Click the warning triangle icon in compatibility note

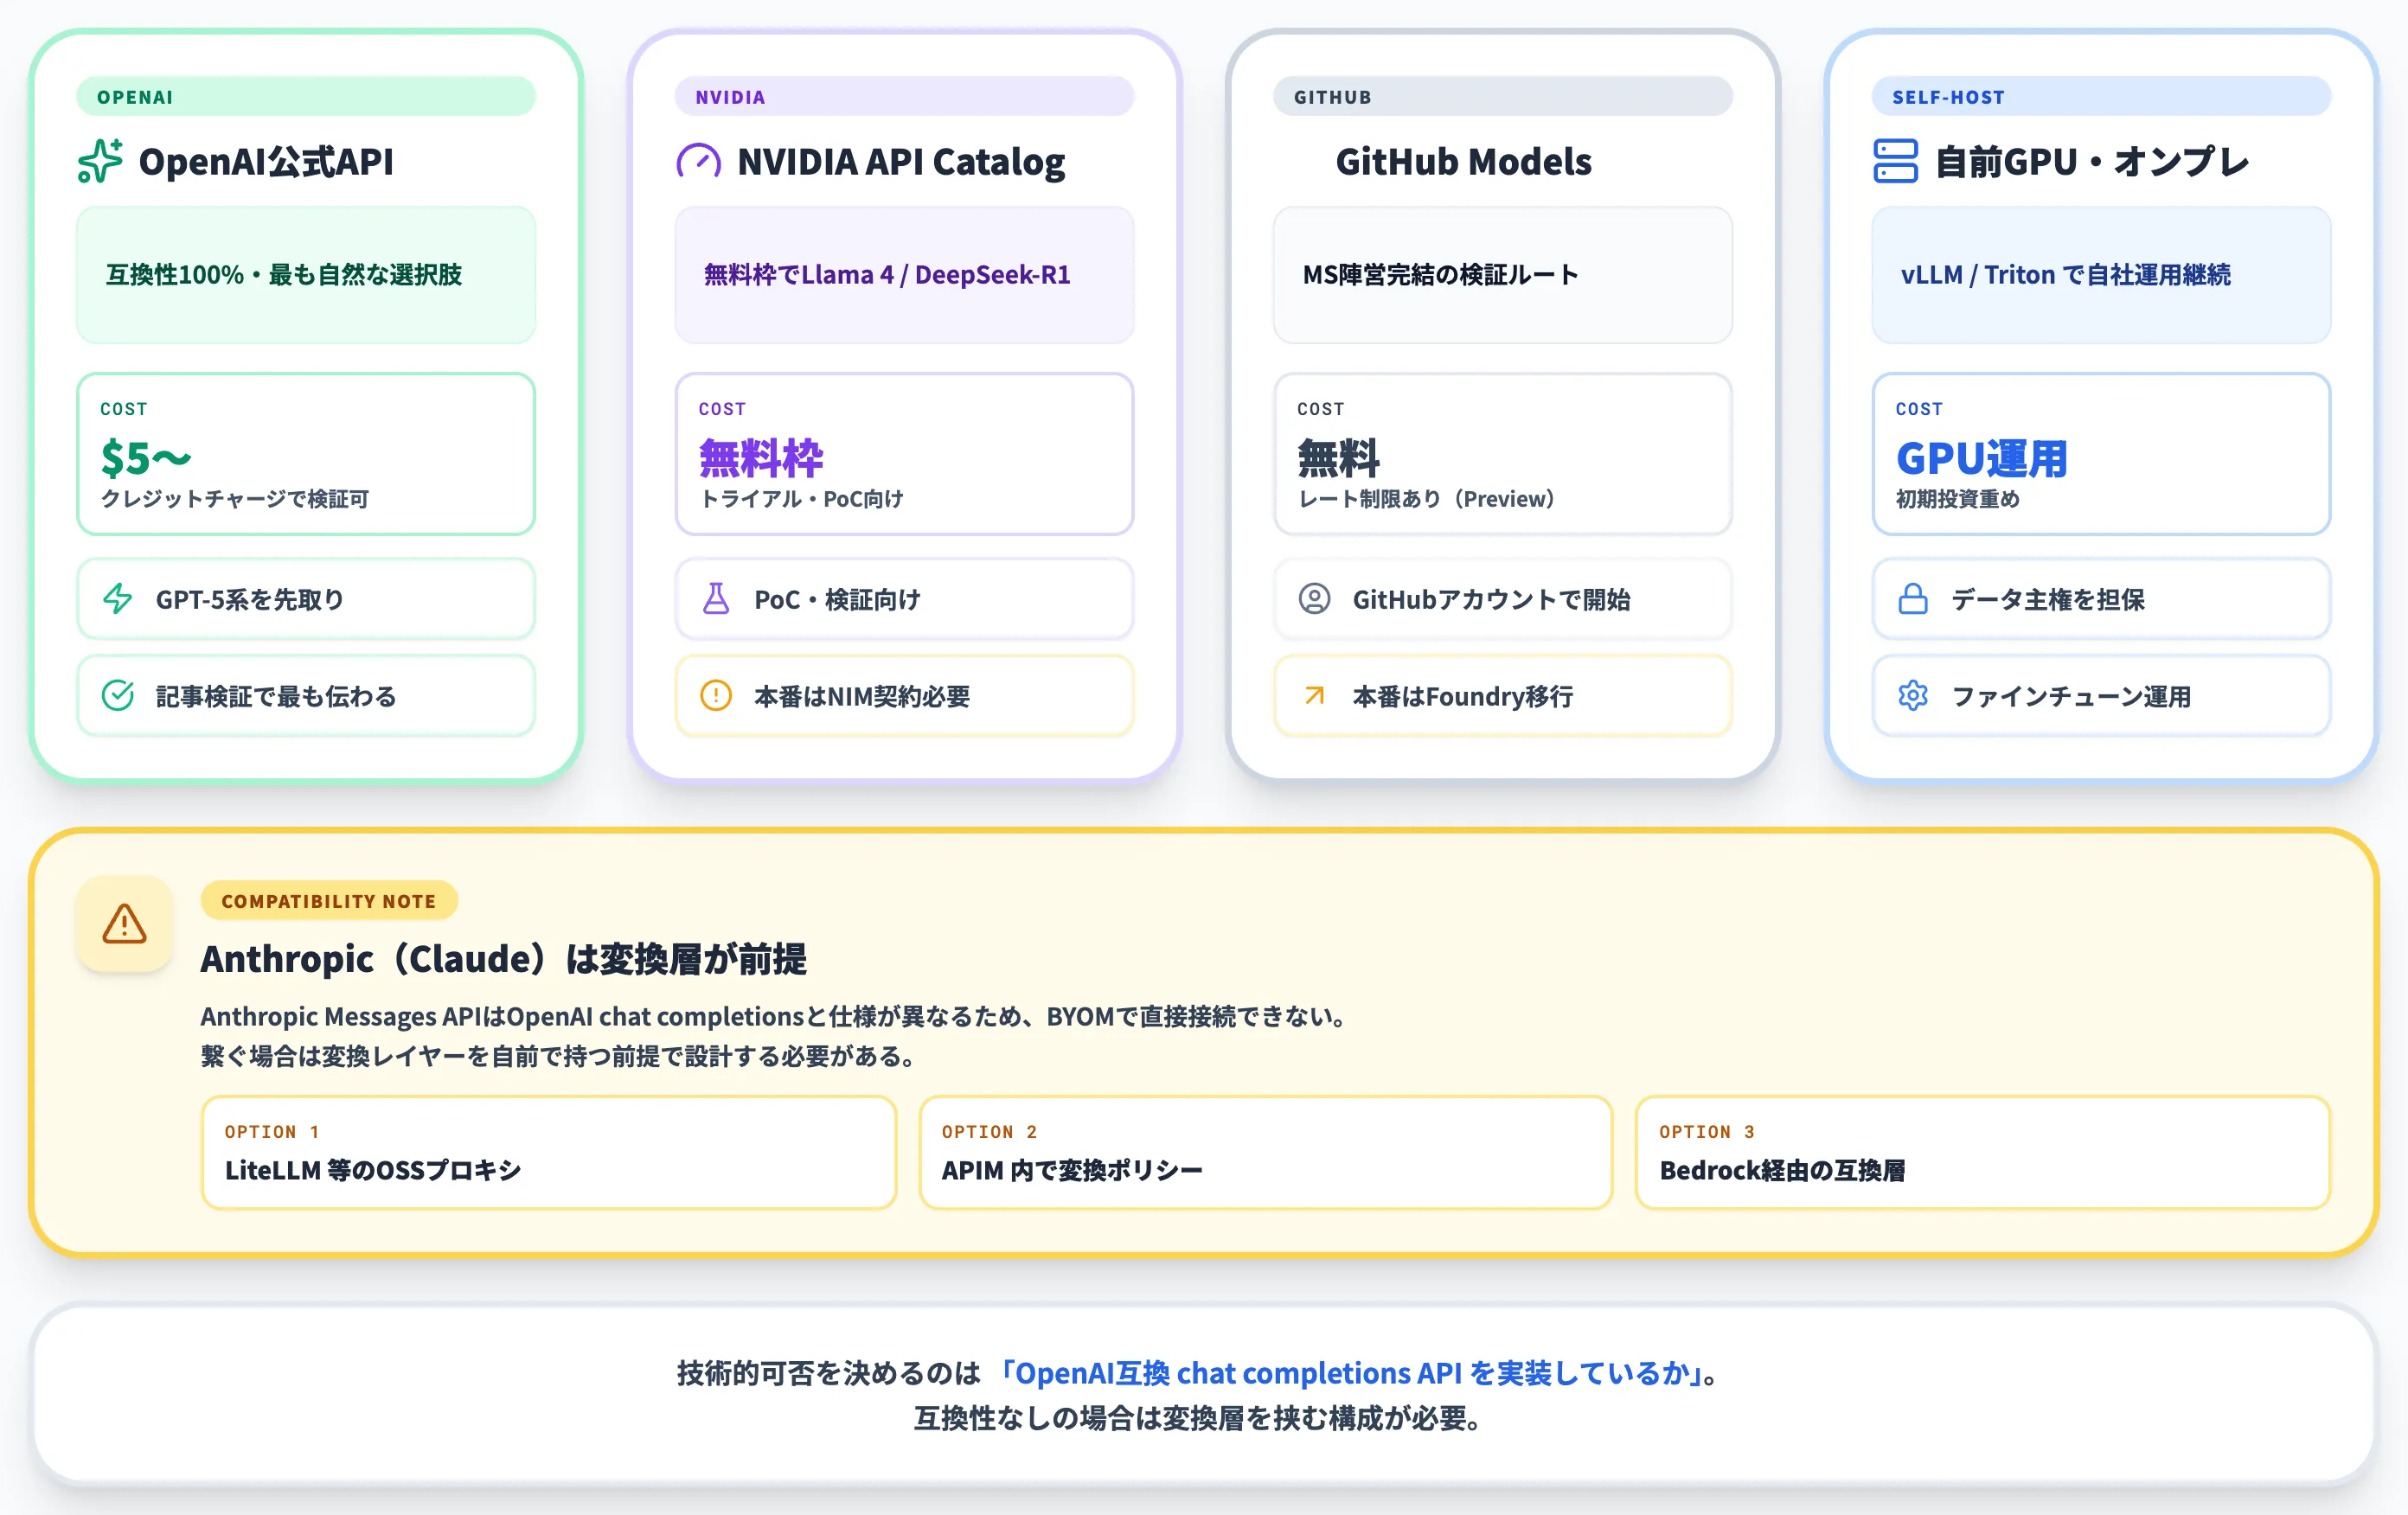click(124, 923)
